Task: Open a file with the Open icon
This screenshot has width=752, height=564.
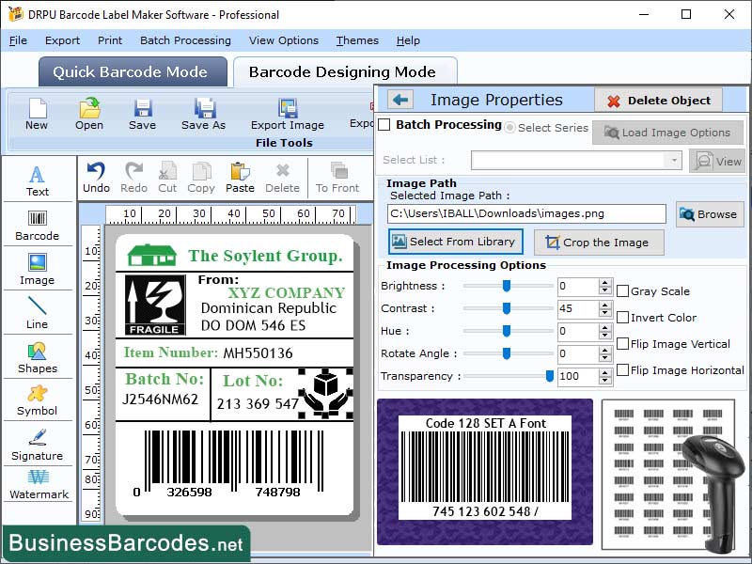Action: [88, 111]
